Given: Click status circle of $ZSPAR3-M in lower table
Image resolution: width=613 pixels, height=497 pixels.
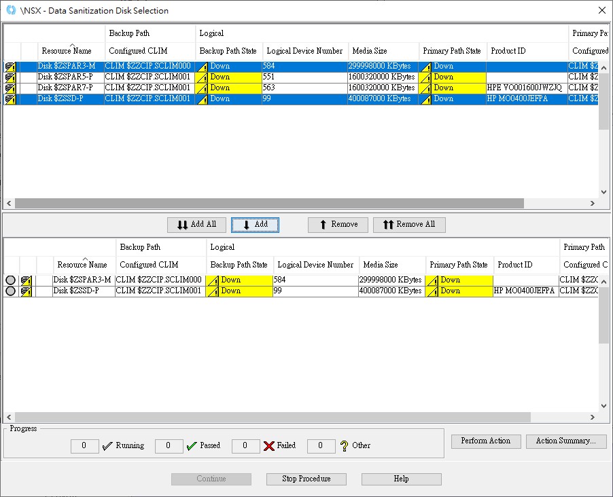Looking at the screenshot, I should click(x=11, y=280).
